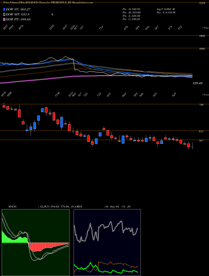Screen dimensions: 209x276
Task: Click the 'Pre O: 532.95' value
Action: coord(131,9)
